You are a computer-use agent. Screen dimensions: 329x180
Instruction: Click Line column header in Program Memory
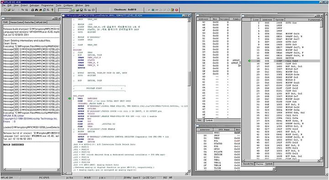tap(255, 20)
